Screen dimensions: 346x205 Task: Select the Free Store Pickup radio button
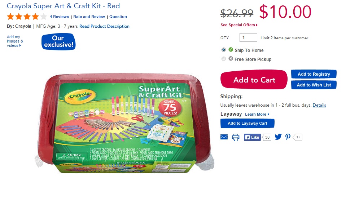224,59
